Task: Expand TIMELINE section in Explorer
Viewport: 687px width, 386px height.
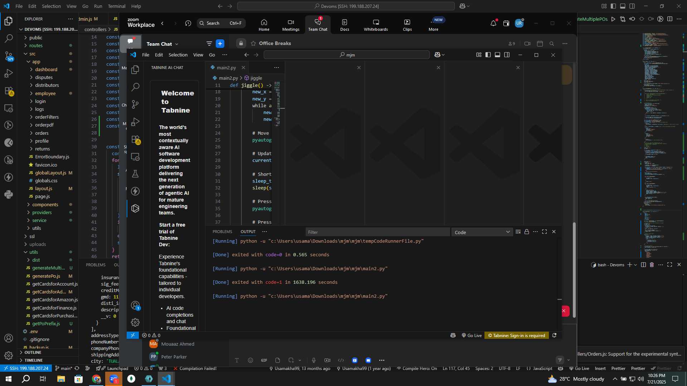Action: pyautogui.click(x=34, y=360)
